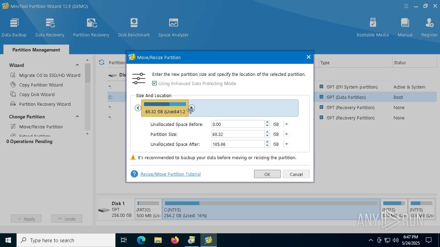
Task: Click the left resize handle arrow
Action: point(138,108)
